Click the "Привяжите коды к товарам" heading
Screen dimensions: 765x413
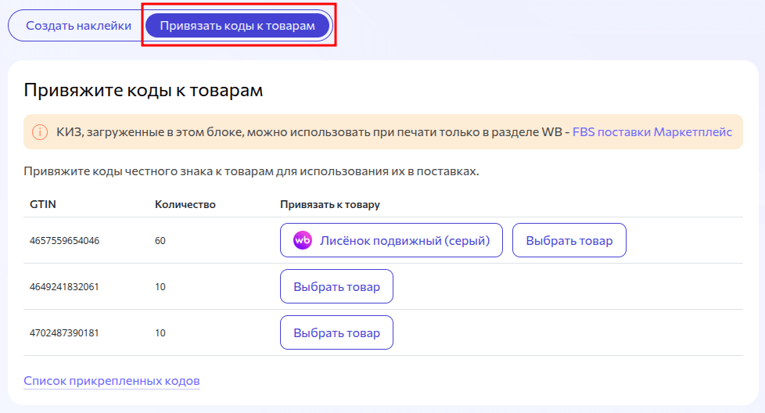coord(143,91)
